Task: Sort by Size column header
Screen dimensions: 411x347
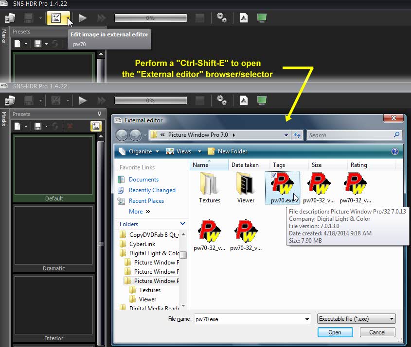Action: pyautogui.click(x=328, y=165)
